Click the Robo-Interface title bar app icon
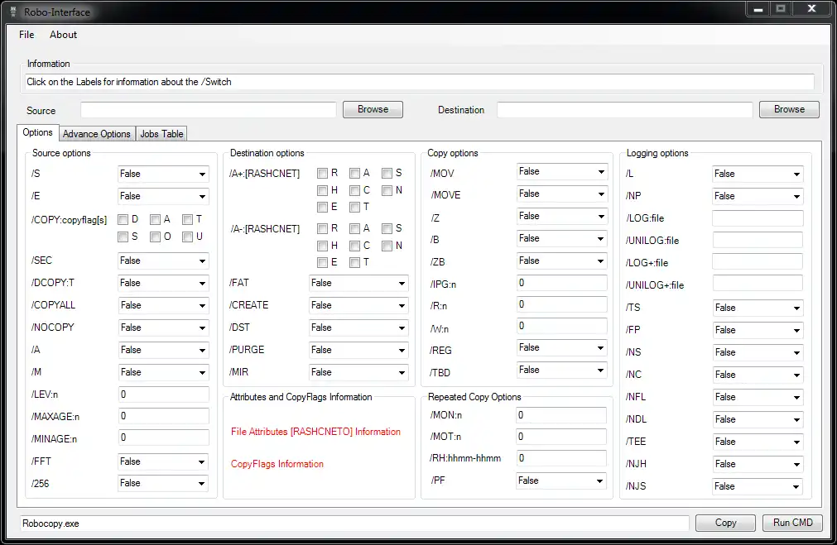Screen dimensions: 837x545 pos(14,12)
